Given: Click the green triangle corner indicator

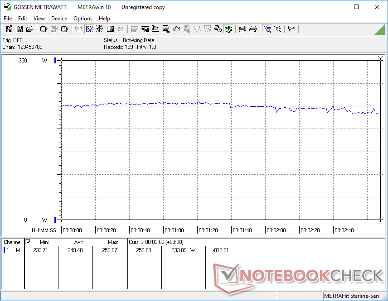Looking at the screenshot, I should [x=380, y=30].
